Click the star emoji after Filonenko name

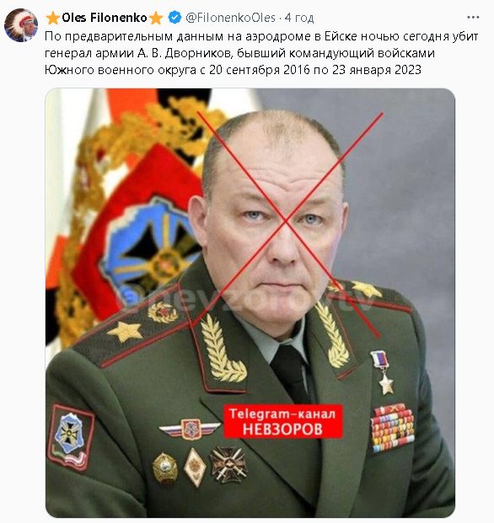click(156, 18)
